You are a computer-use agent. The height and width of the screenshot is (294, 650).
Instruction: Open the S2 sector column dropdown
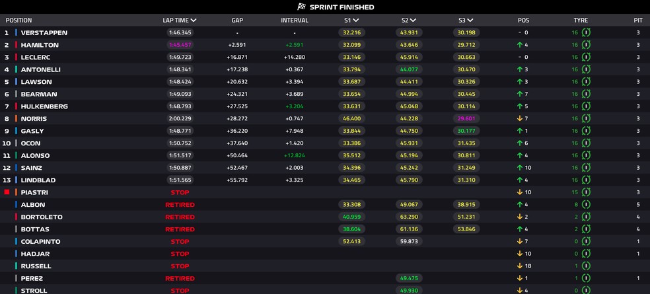click(x=414, y=20)
